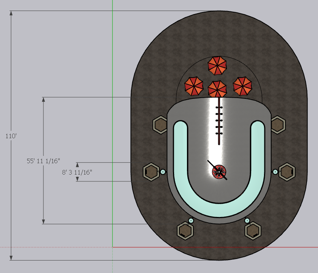
Task: Select the 110' overall height dimension label
Action: [11, 136]
